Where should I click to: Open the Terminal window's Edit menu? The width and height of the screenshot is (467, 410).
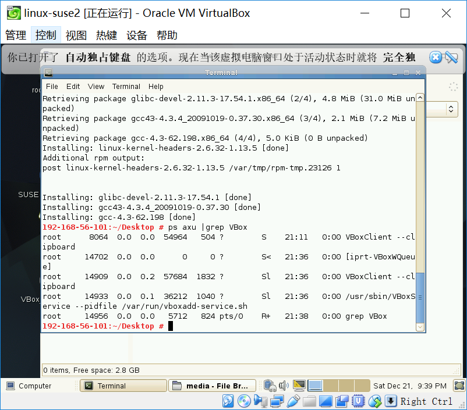[x=73, y=87]
